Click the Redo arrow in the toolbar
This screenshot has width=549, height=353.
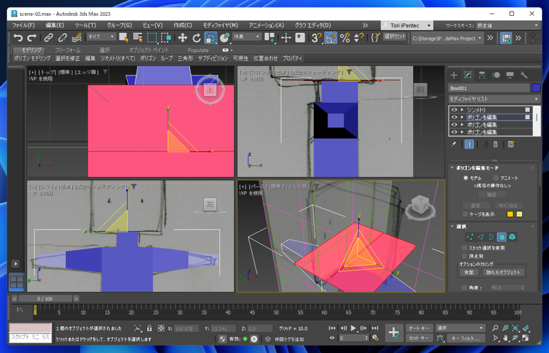32,38
